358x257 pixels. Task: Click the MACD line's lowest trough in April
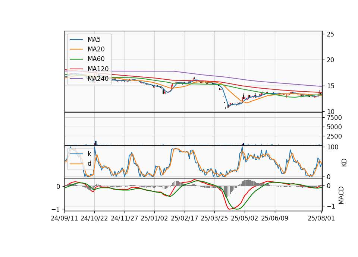pos(229,209)
